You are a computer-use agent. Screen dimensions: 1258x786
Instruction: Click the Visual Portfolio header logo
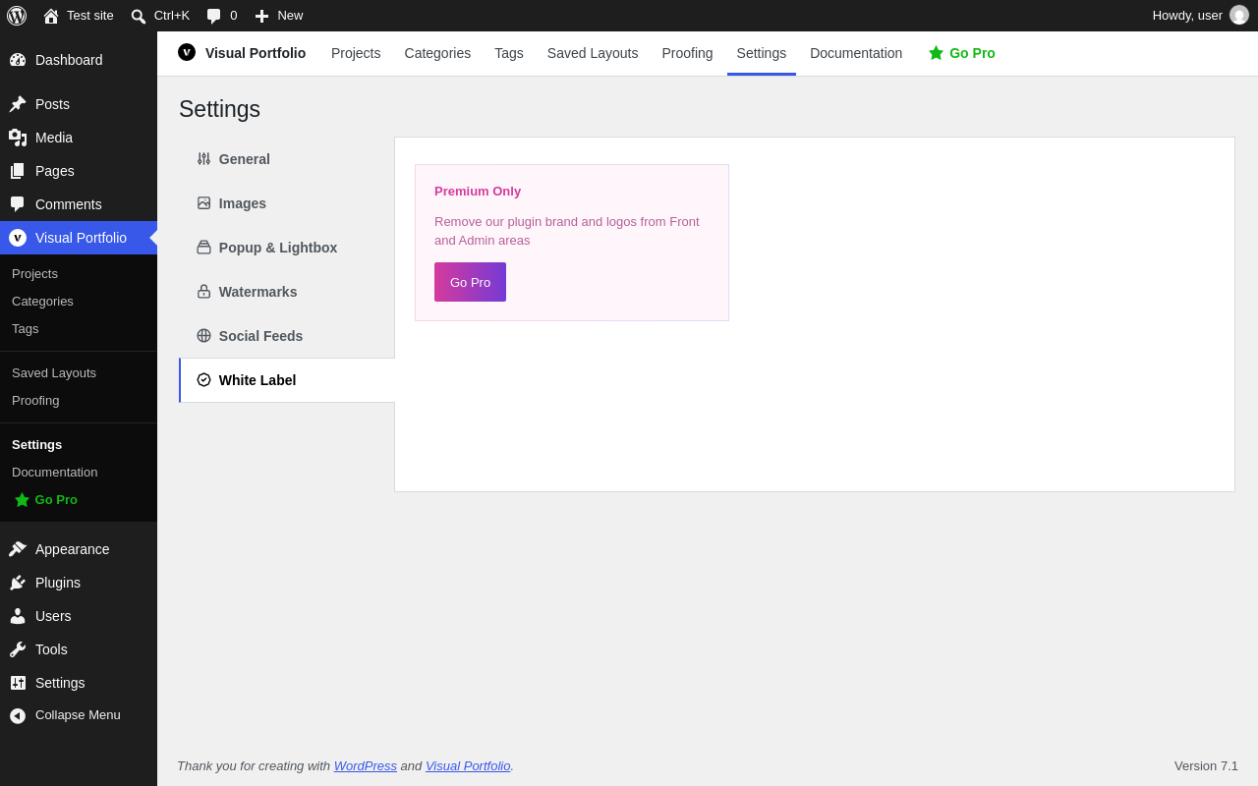click(187, 52)
